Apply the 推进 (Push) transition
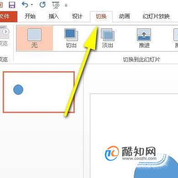Image resolution: width=178 pixels, height=178 pixels. pyautogui.click(x=144, y=38)
